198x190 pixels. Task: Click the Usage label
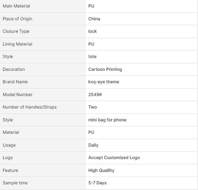tap(9, 145)
